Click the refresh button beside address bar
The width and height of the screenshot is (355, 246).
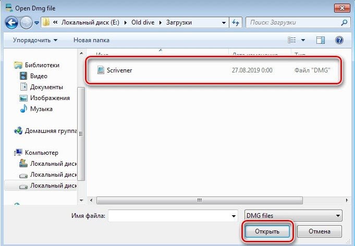coord(236,22)
